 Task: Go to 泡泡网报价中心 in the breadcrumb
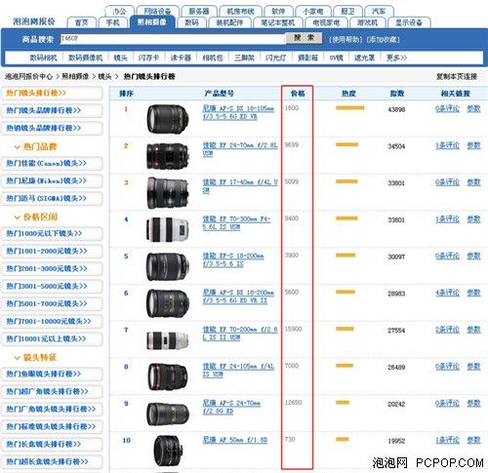point(28,77)
